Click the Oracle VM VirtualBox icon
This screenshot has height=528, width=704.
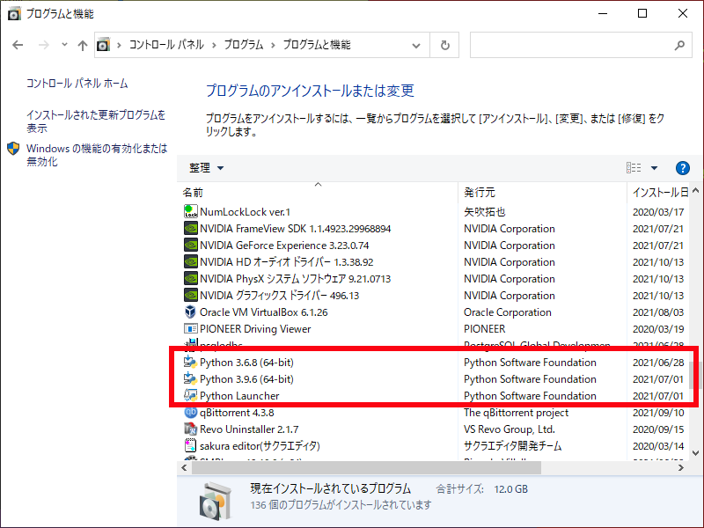click(x=191, y=312)
